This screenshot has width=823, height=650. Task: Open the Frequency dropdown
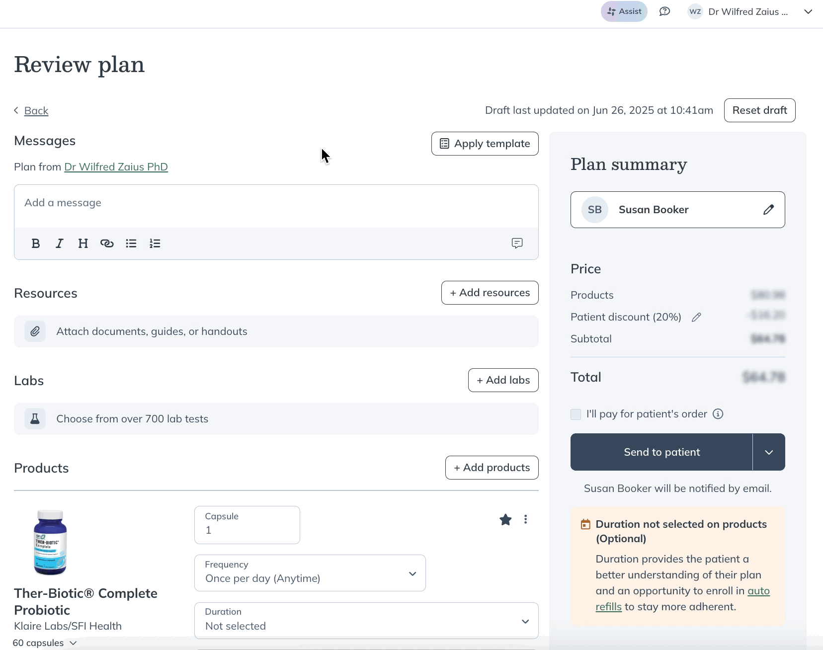coord(310,573)
